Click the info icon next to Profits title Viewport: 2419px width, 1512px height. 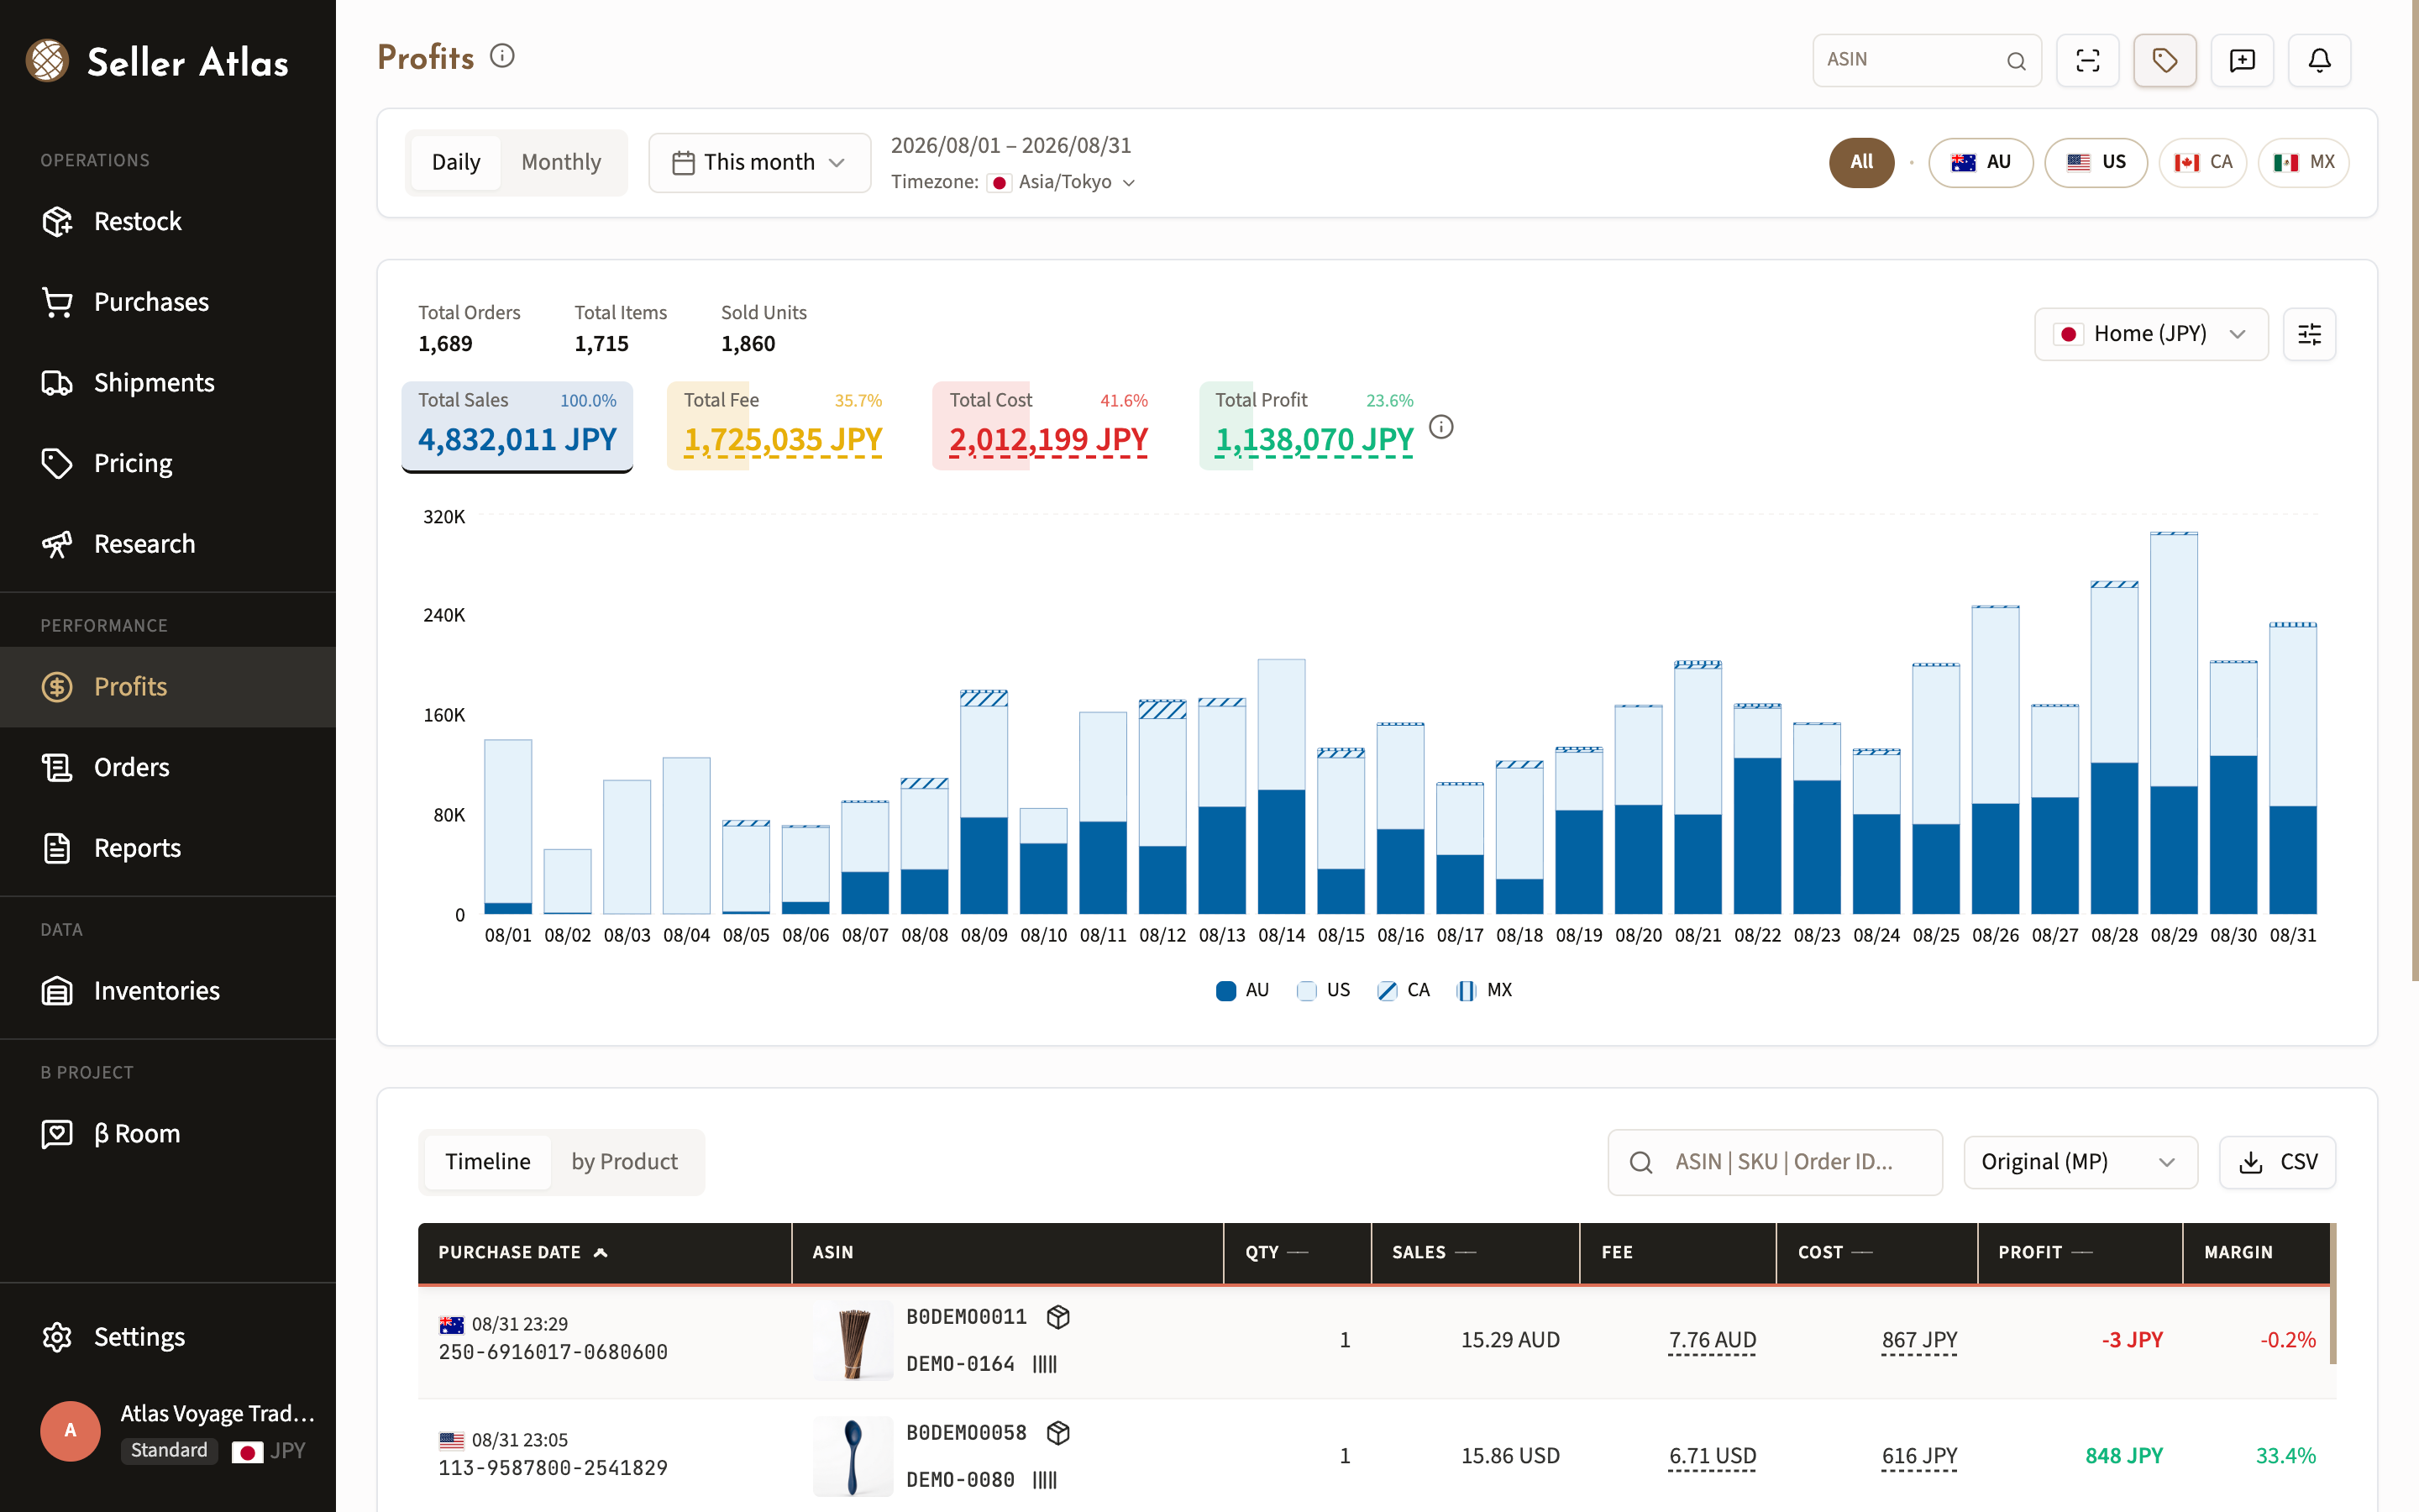[x=501, y=56]
